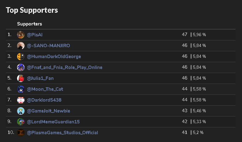The image size is (242, 142).
Task: Visit the @HumanDarkOldGeorge profile link
Action: pos(54,57)
